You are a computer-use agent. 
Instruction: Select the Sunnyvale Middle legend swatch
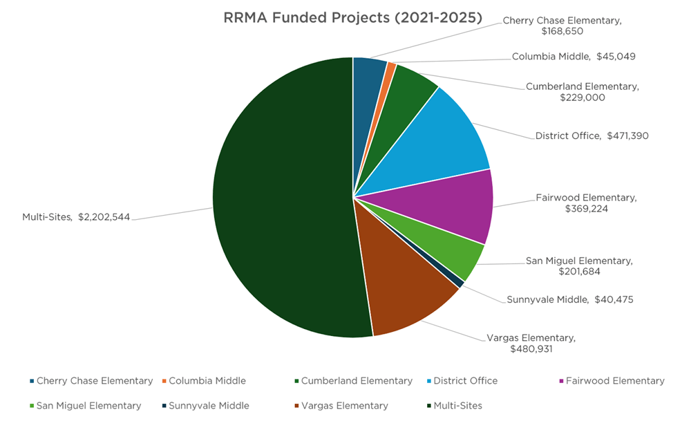(164, 406)
